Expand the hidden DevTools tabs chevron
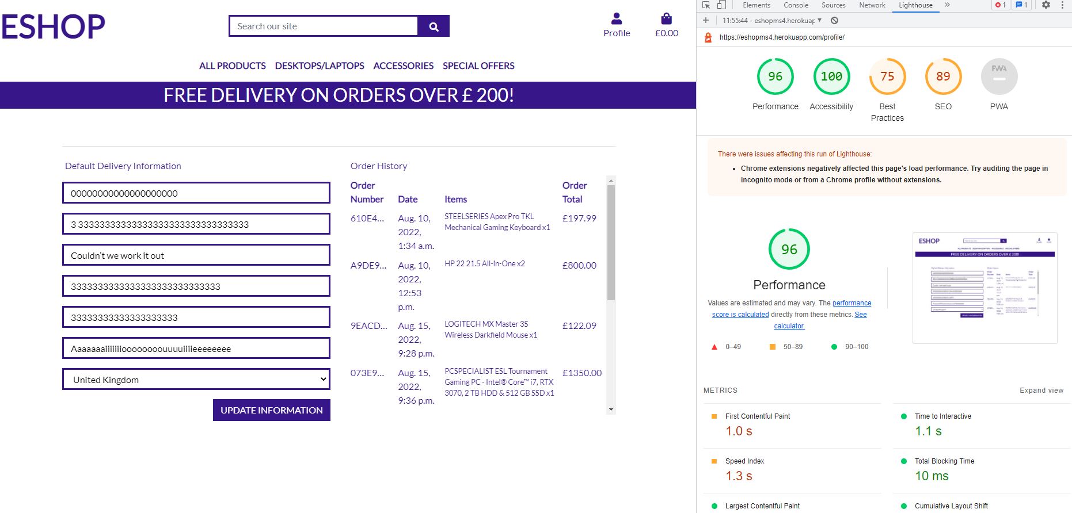 (947, 5)
